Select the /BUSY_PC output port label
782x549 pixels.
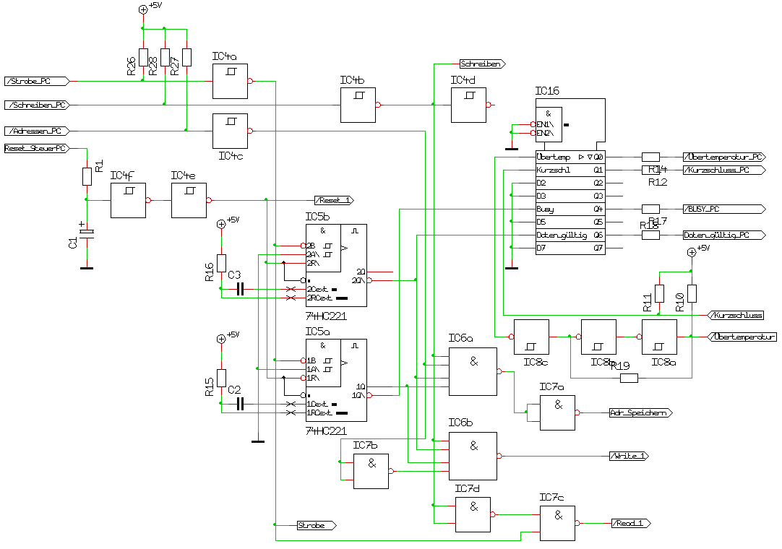(723, 209)
